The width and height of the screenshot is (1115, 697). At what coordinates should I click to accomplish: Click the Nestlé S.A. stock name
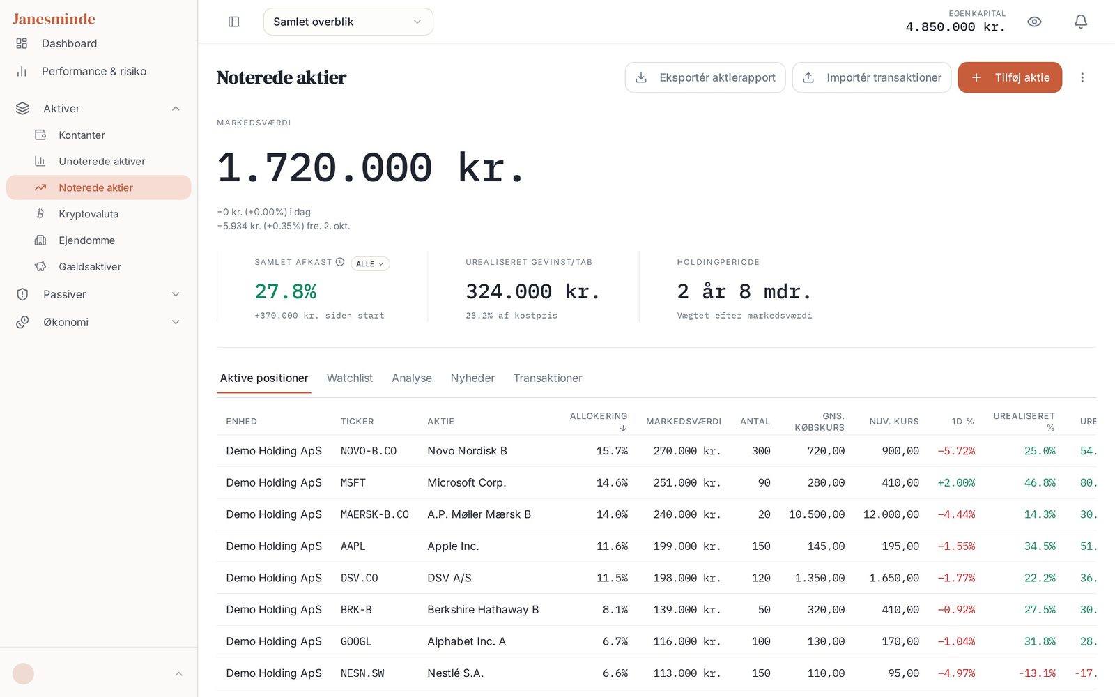click(x=456, y=673)
